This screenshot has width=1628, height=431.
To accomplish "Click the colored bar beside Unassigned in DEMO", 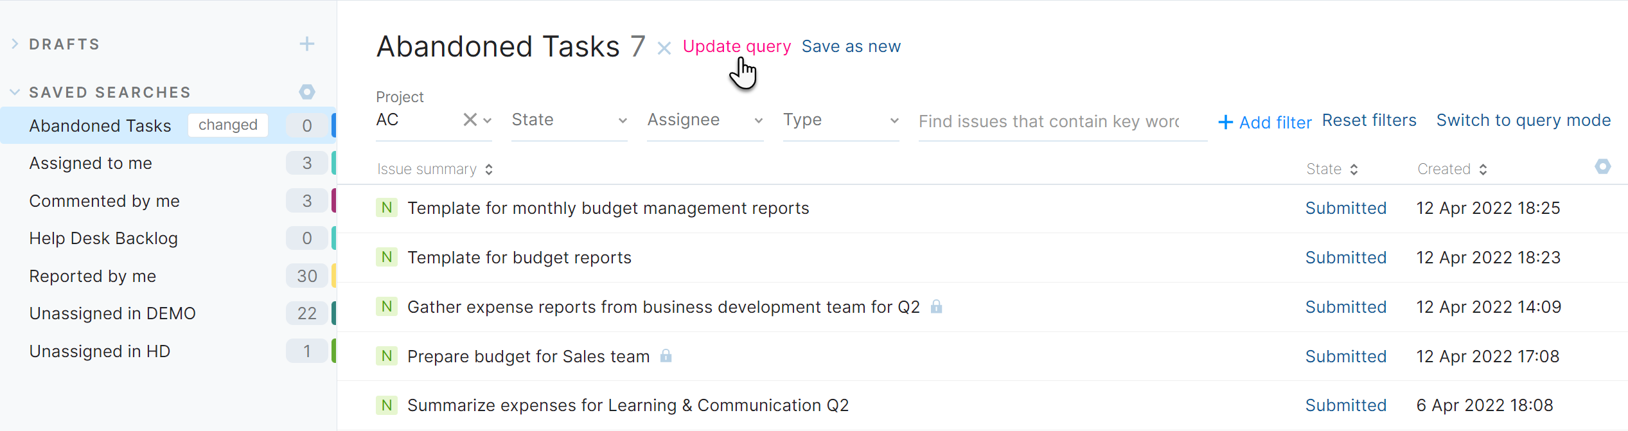I will tap(333, 313).
